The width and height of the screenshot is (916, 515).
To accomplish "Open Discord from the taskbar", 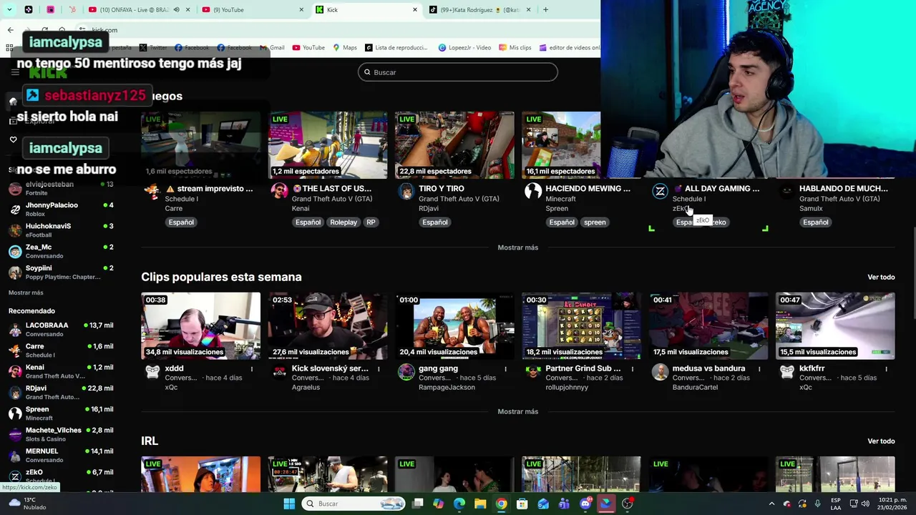I will coord(585,504).
